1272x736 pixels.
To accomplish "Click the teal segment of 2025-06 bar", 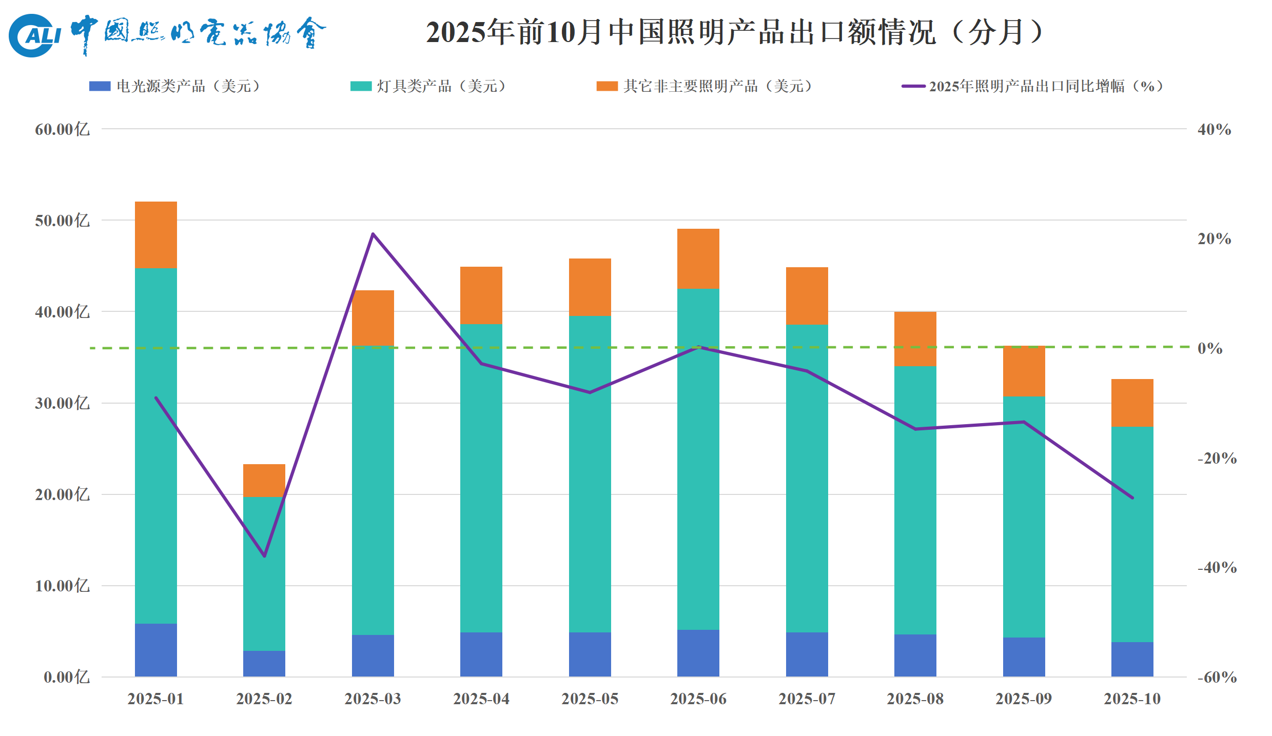I will click(698, 459).
